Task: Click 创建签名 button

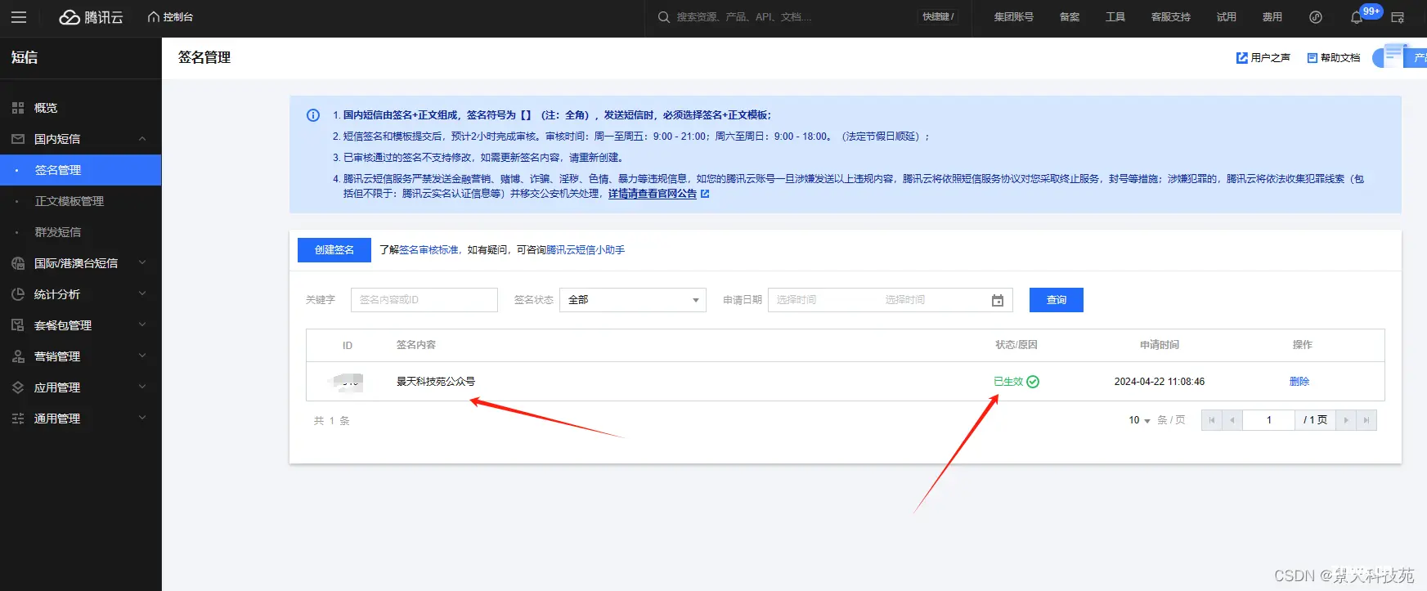Action: tap(334, 250)
